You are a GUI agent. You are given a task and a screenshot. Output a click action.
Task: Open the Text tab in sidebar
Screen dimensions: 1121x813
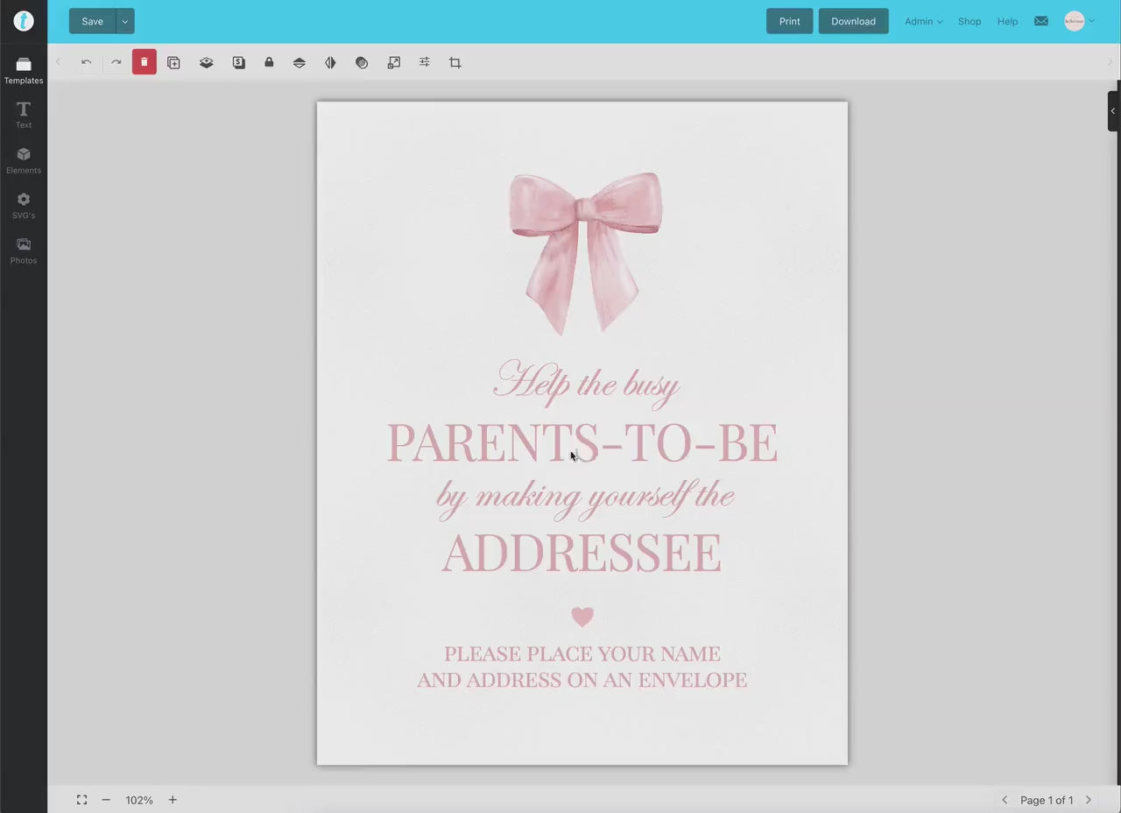coord(24,115)
